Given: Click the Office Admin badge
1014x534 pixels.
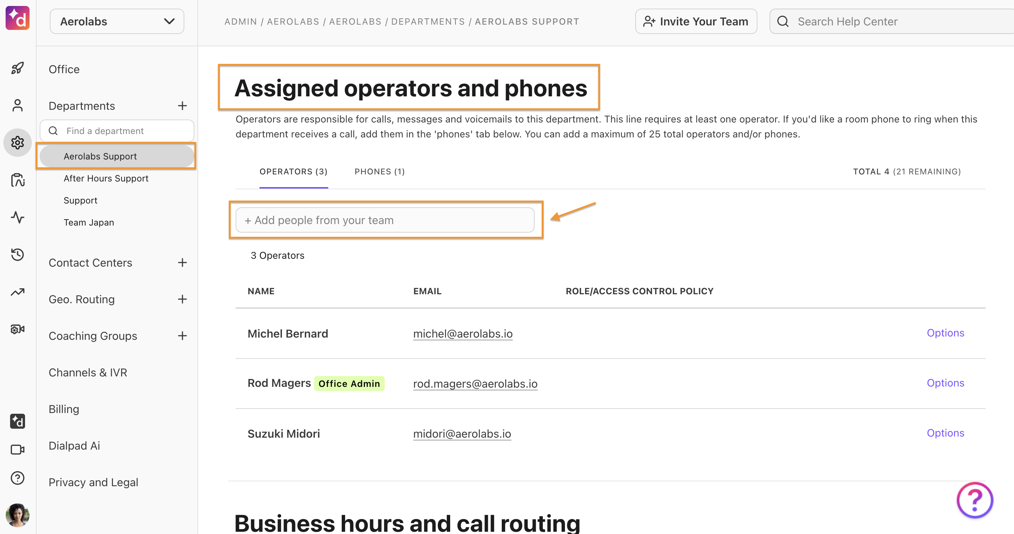Looking at the screenshot, I should [349, 384].
